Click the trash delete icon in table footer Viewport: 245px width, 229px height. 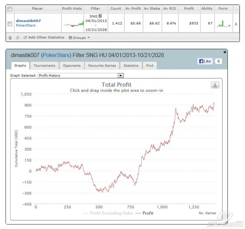[10, 38]
